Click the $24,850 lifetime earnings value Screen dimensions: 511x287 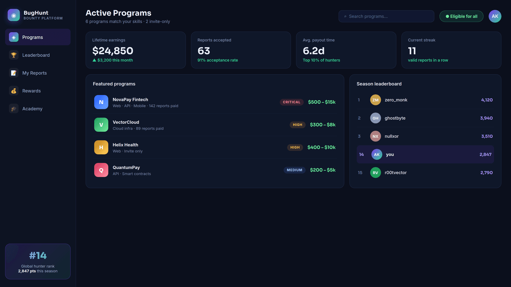[x=113, y=51]
